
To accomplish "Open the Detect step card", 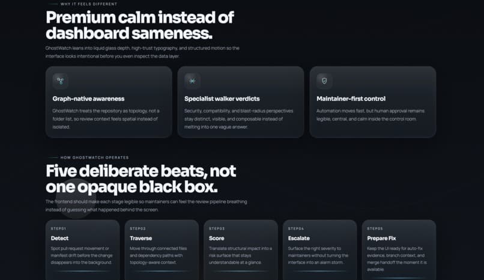I will pos(83,250).
